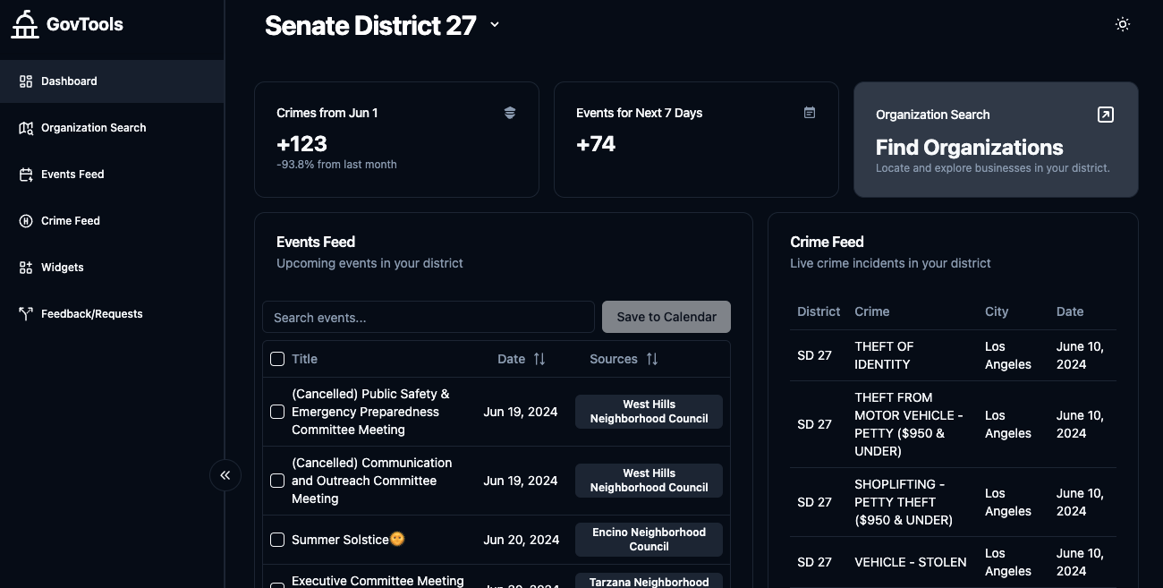1163x588 pixels.
Task: Select the Dashboard icon in sidebar
Action: tap(25, 81)
